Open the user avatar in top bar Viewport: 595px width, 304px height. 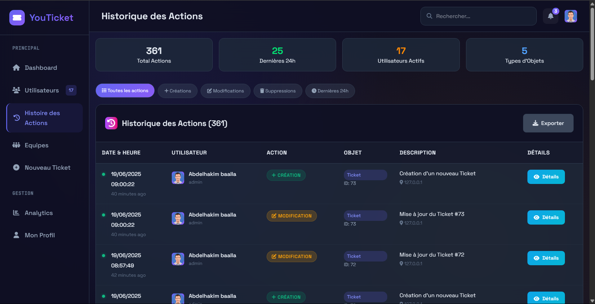click(571, 16)
